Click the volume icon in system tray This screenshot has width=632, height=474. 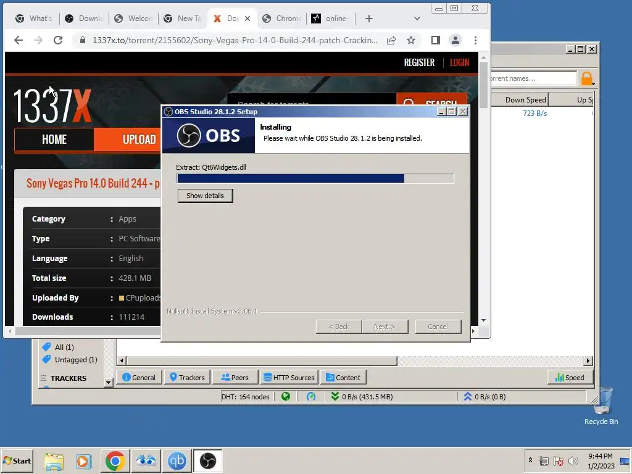pyautogui.click(x=573, y=460)
